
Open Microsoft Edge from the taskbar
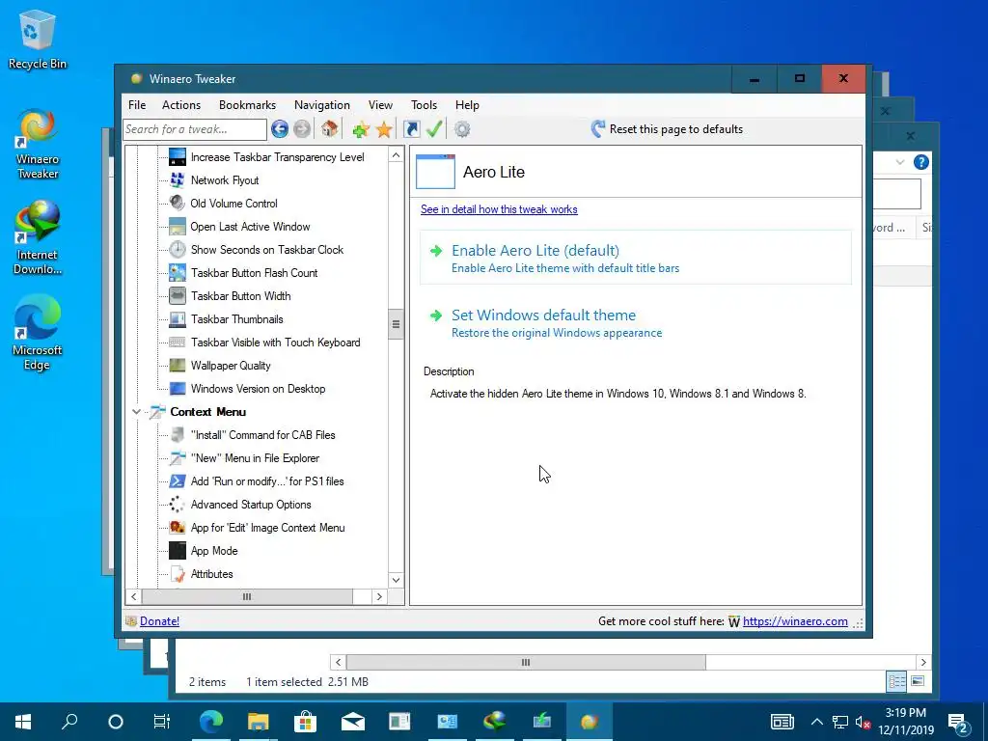tap(211, 721)
